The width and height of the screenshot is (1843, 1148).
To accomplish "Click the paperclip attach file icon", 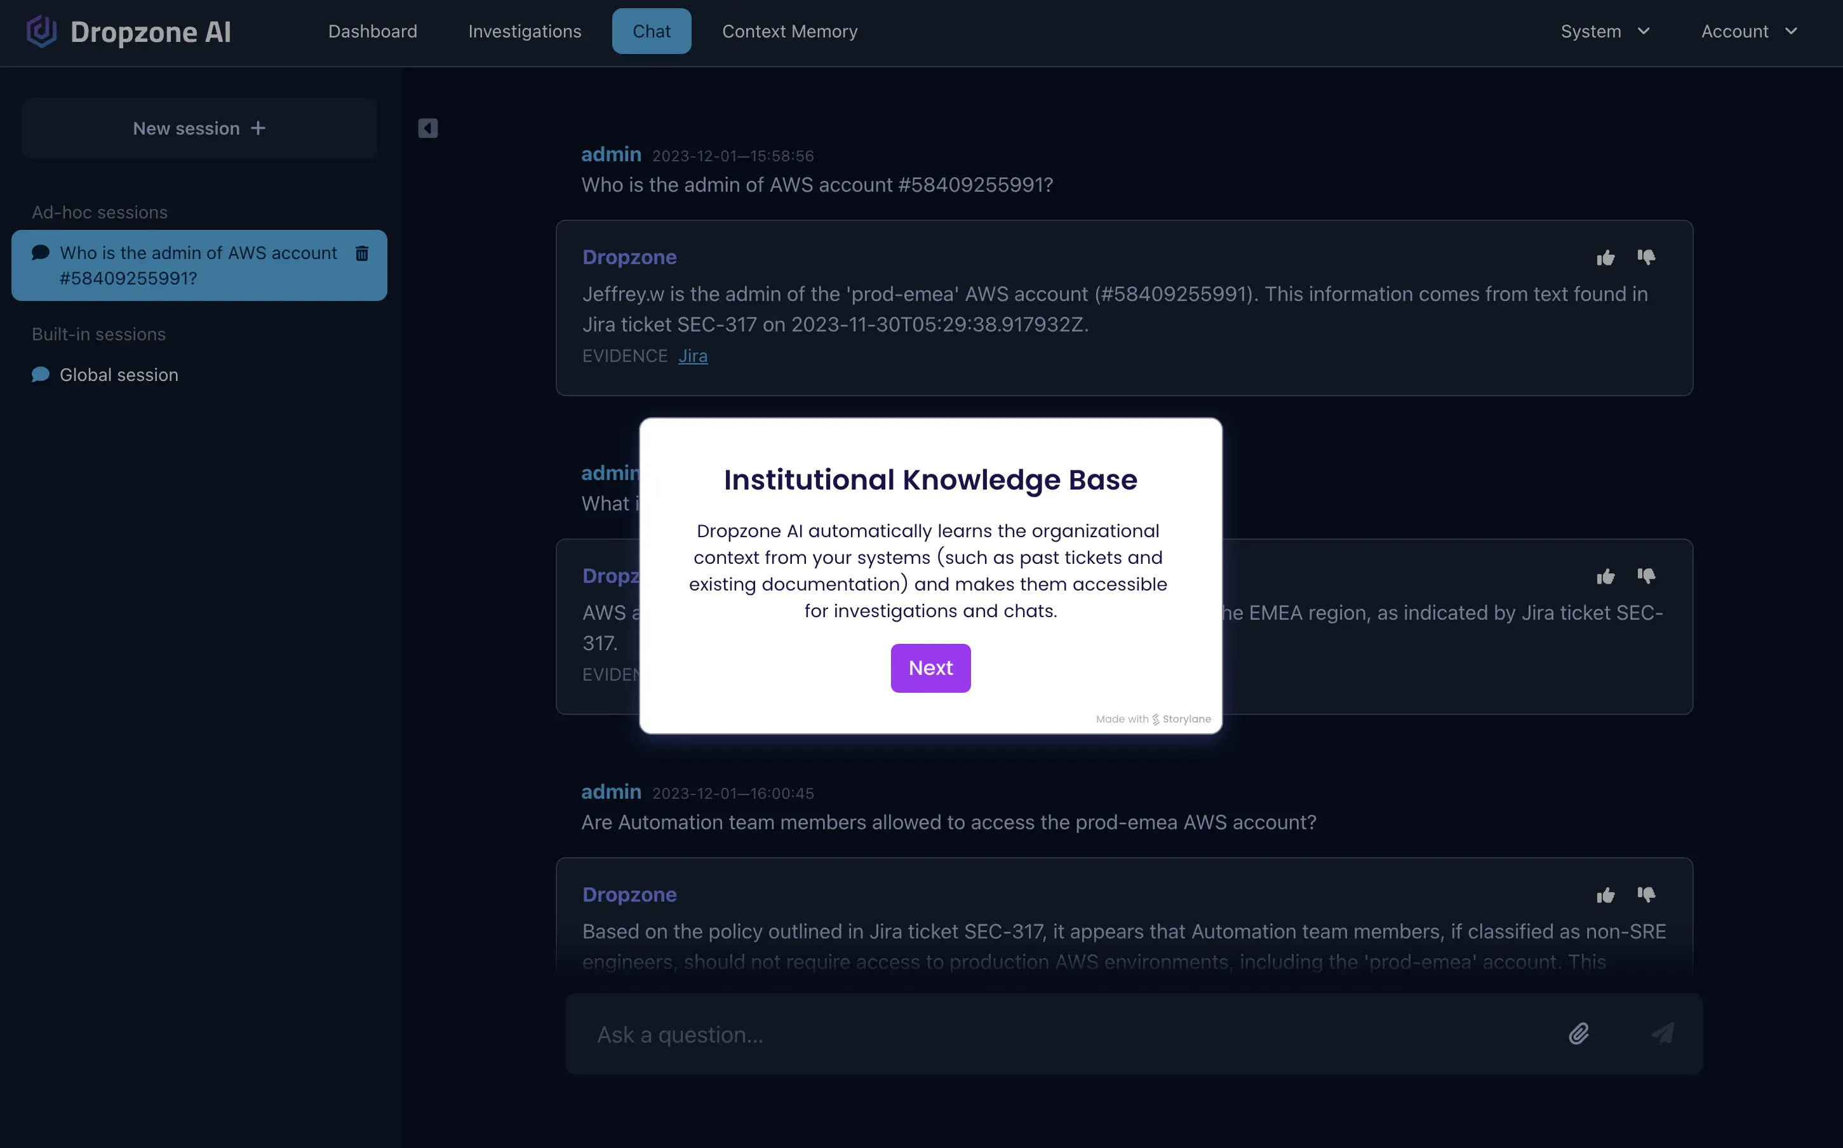I will pyautogui.click(x=1579, y=1034).
